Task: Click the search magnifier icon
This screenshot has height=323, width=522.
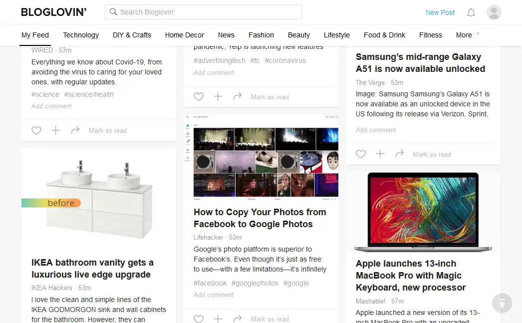Action: point(113,12)
